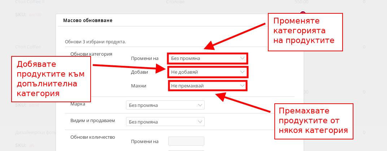
Task: Click the second quantity field at the bottom
Action: [186, 150]
